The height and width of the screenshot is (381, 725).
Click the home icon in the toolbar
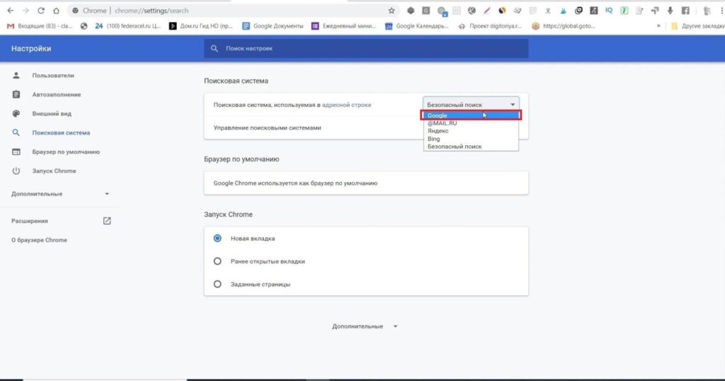[56, 11]
